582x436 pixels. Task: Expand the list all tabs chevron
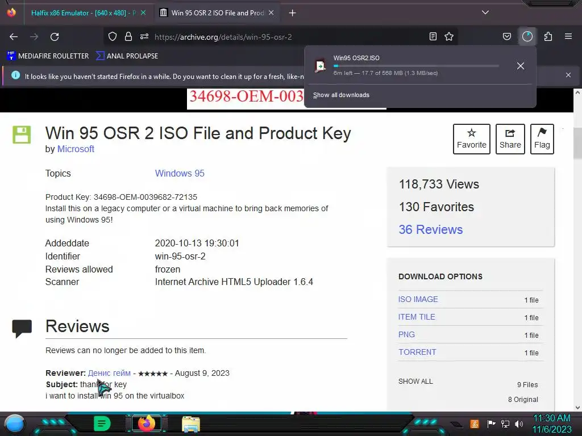tap(485, 12)
